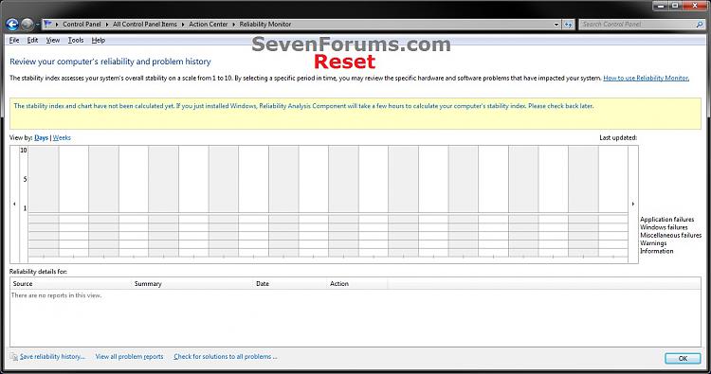Viewport: 711px width, 374px height.
Task: Click the greyed Forward navigation arrow
Action: pos(27,24)
